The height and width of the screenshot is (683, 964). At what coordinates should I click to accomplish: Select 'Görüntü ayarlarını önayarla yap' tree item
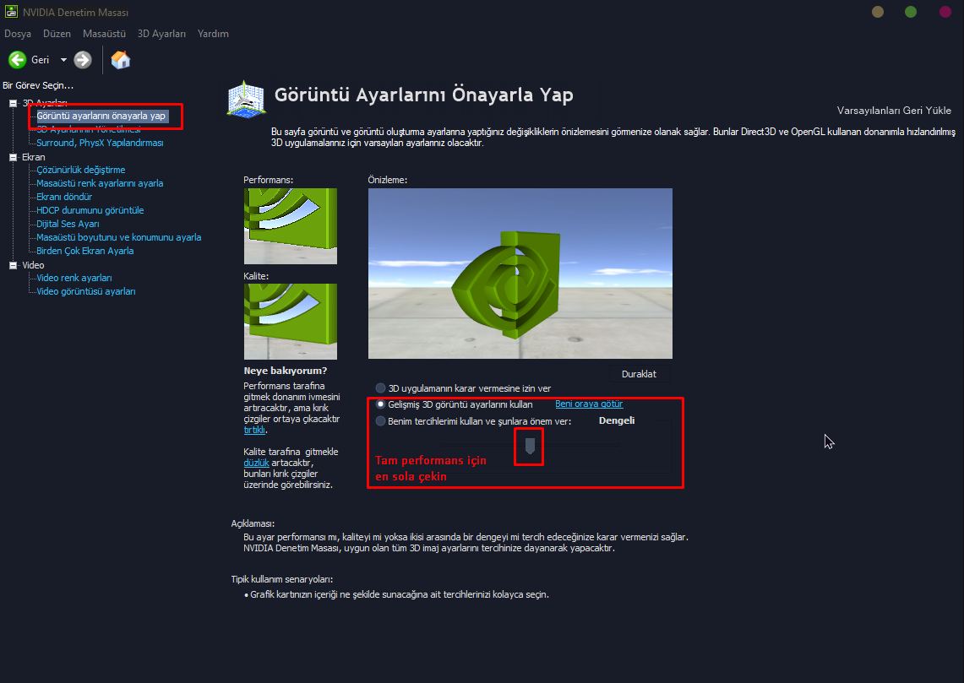(101, 116)
